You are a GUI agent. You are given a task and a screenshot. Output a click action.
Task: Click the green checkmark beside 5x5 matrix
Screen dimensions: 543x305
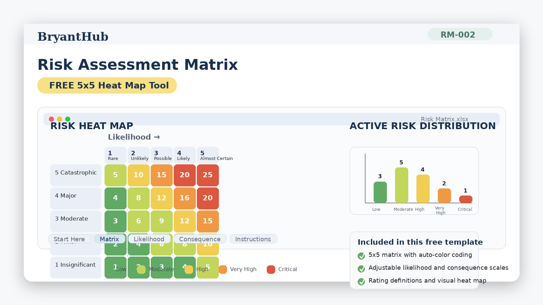361,256
